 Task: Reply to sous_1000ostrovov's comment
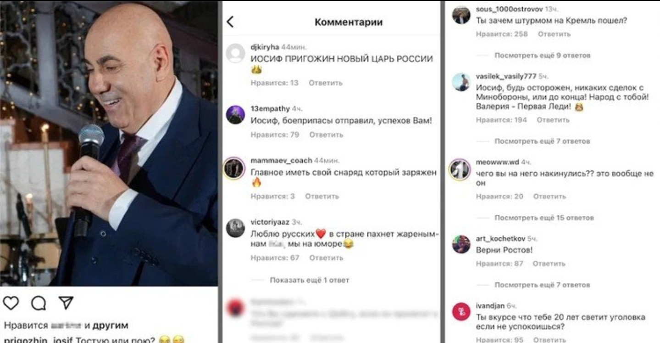point(554,34)
